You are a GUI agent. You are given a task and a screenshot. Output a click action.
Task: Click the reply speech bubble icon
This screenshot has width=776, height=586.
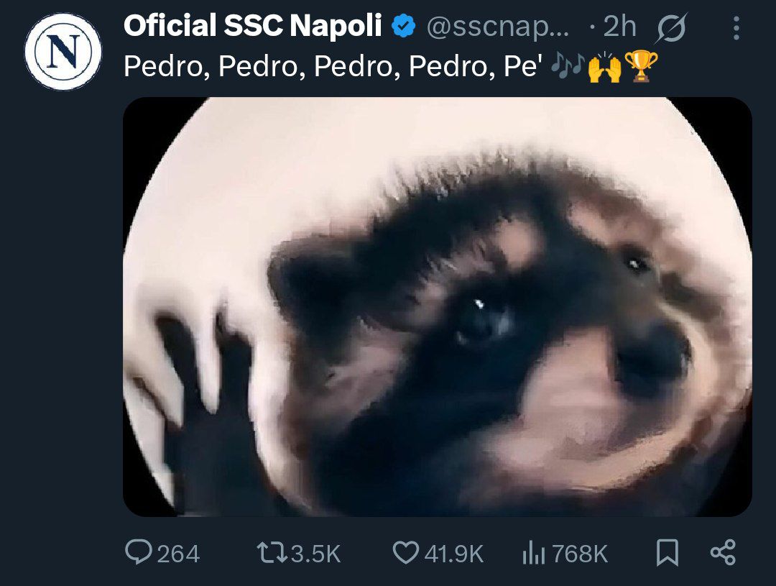pyautogui.click(x=138, y=552)
